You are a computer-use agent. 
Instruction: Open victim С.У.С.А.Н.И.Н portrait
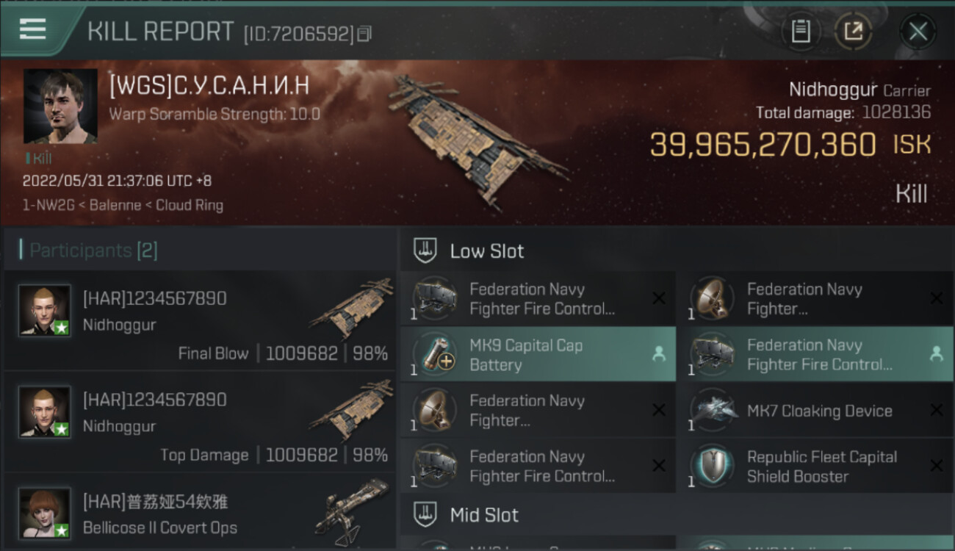tap(60, 106)
